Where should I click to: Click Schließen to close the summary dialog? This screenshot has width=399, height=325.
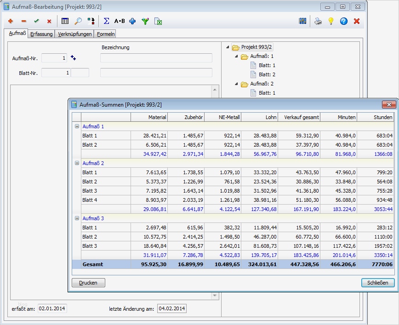(377, 283)
